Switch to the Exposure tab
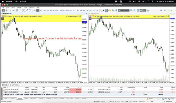 coord(13,98)
